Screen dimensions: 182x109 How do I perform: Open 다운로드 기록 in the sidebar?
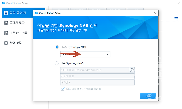[18, 33]
